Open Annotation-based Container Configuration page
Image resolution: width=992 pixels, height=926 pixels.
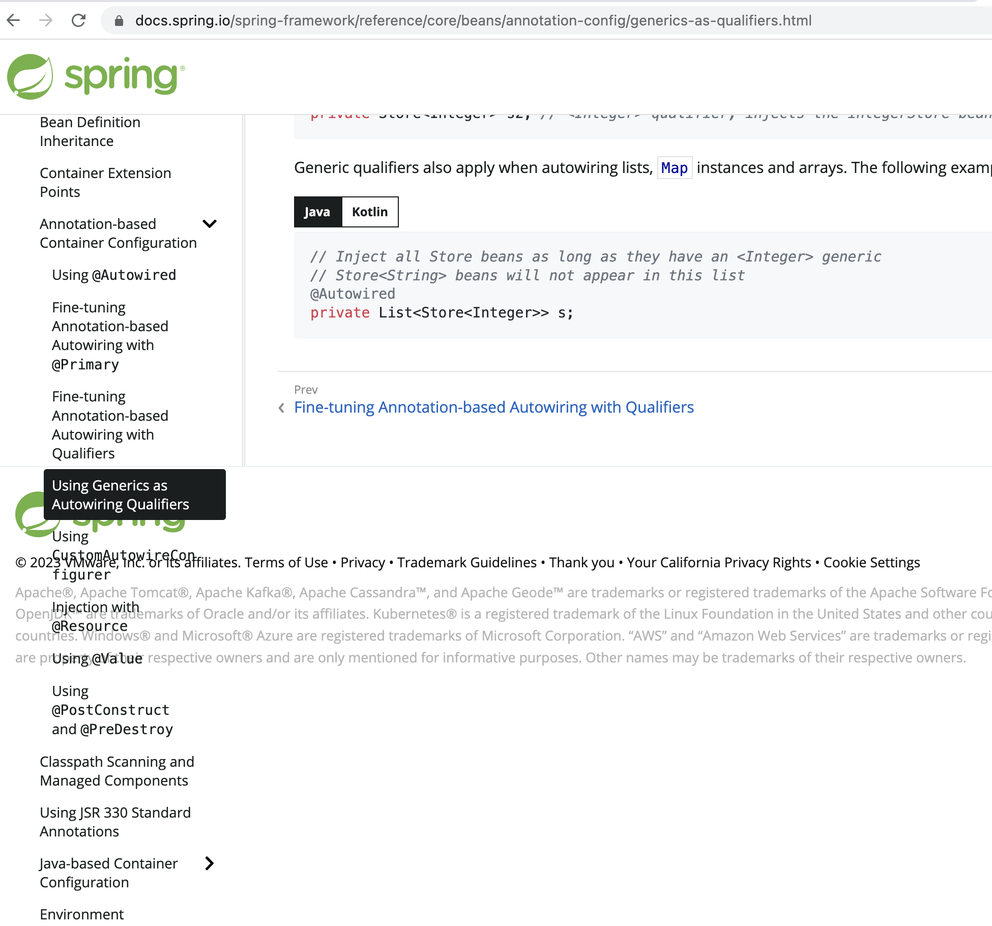click(118, 234)
